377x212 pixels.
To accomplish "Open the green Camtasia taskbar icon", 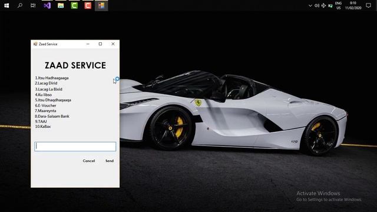I will [74, 5].
